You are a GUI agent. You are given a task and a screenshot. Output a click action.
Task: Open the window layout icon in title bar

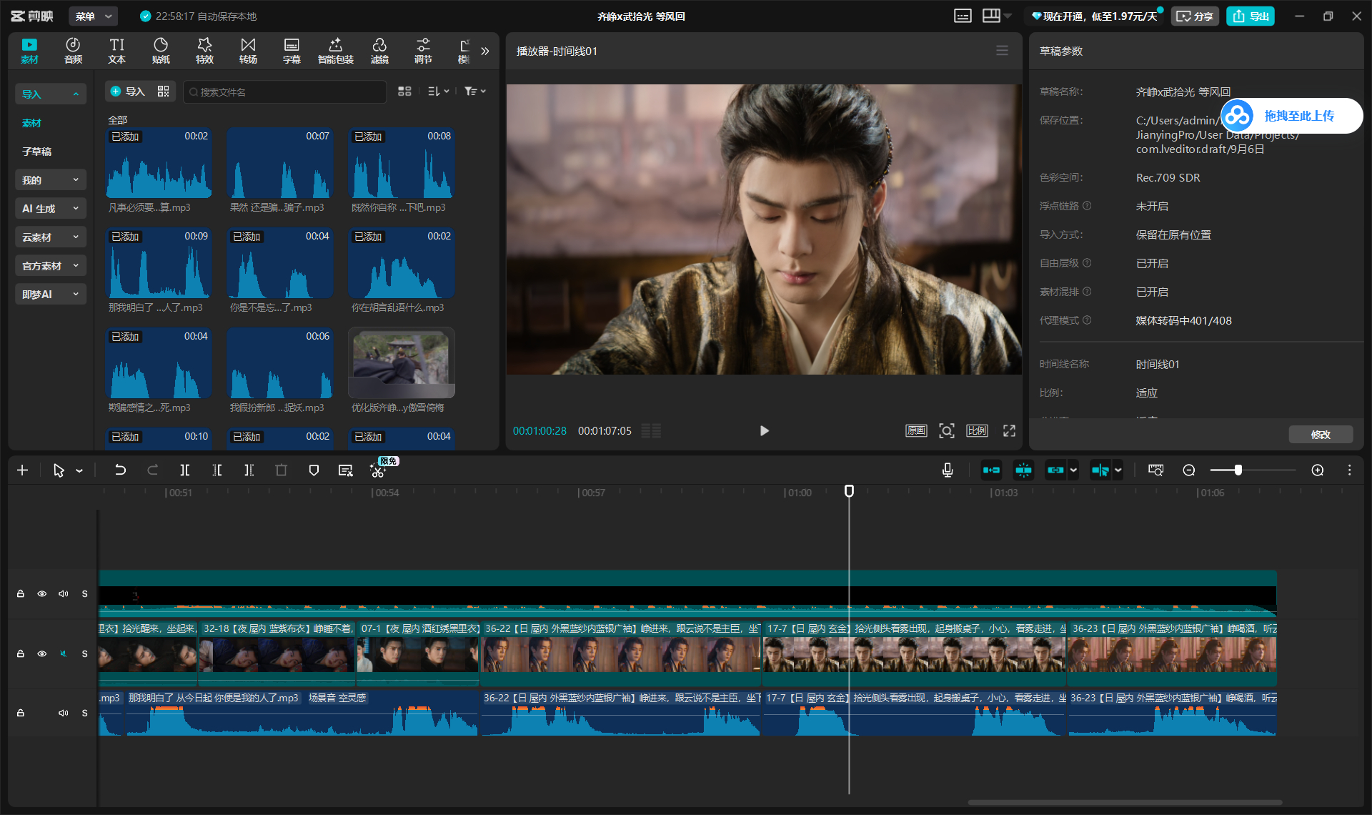click(x=991, y=16)
